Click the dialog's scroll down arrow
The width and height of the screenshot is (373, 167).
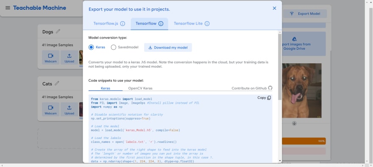click(280, 161)
